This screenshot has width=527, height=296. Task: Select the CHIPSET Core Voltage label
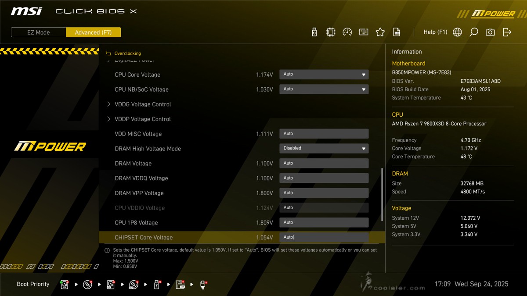pyautogui.click(x=144, y=238)
